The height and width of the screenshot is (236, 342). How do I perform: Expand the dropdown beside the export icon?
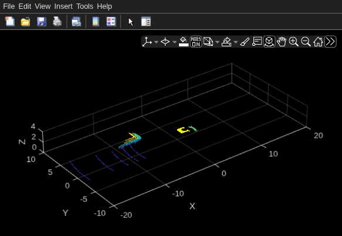(236, 42)
